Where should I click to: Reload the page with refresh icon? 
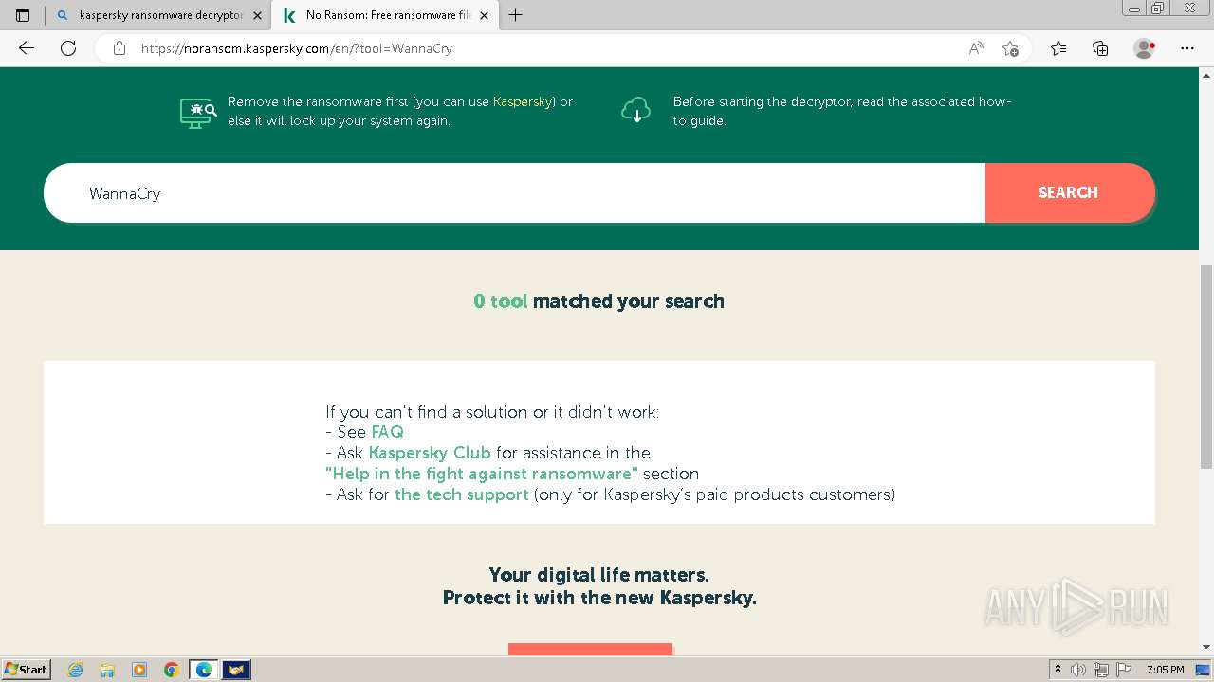click(x=68, y=48)
